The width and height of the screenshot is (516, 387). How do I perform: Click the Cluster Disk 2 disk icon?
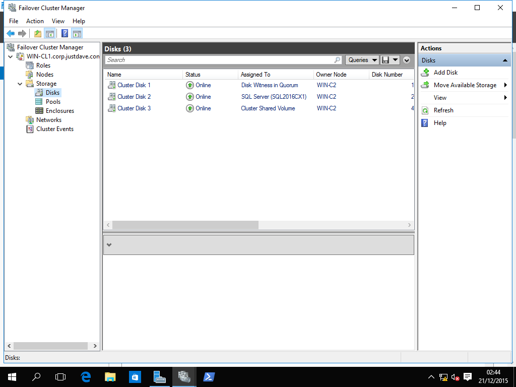point(111,97)
